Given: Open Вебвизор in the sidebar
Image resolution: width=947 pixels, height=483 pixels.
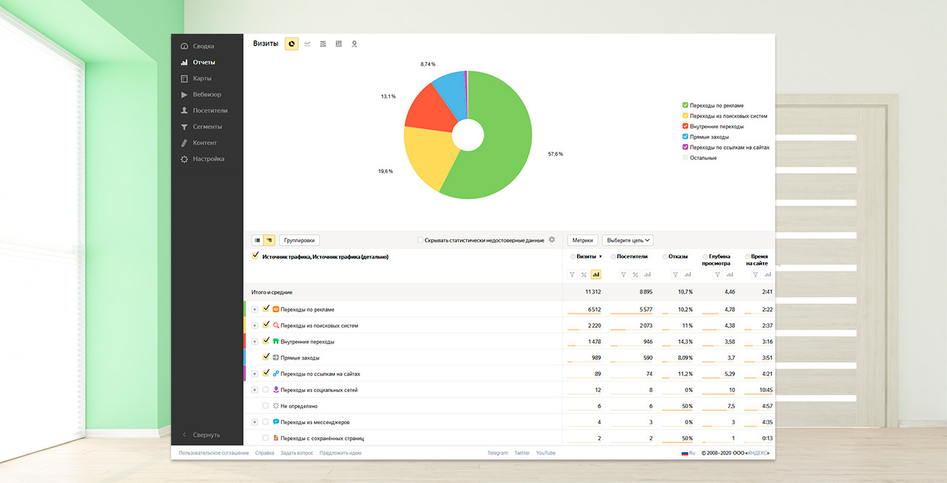Looking at the screenshot, I should coord(206,95).
